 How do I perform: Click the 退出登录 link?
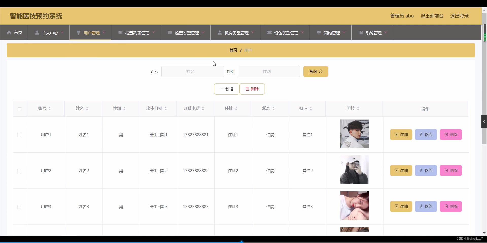(460, 16)
